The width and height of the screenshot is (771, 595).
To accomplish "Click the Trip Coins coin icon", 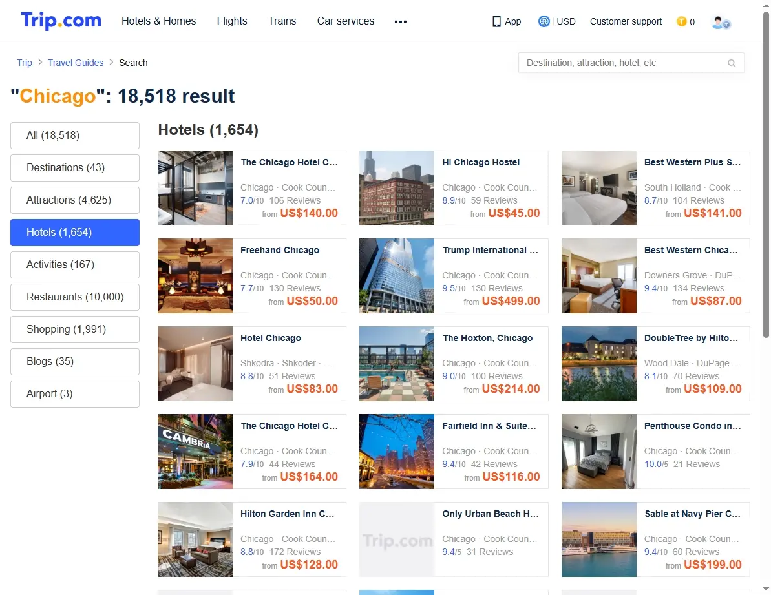I will click(682, 21).
